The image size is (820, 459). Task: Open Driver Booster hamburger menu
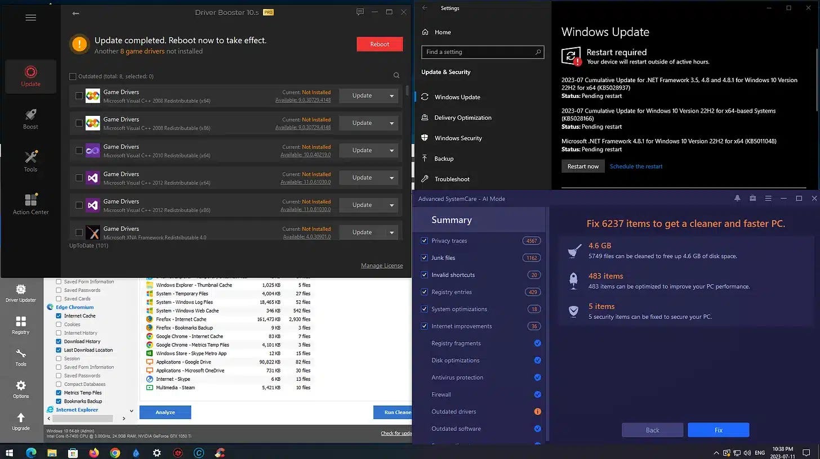[x=30, y=17]
